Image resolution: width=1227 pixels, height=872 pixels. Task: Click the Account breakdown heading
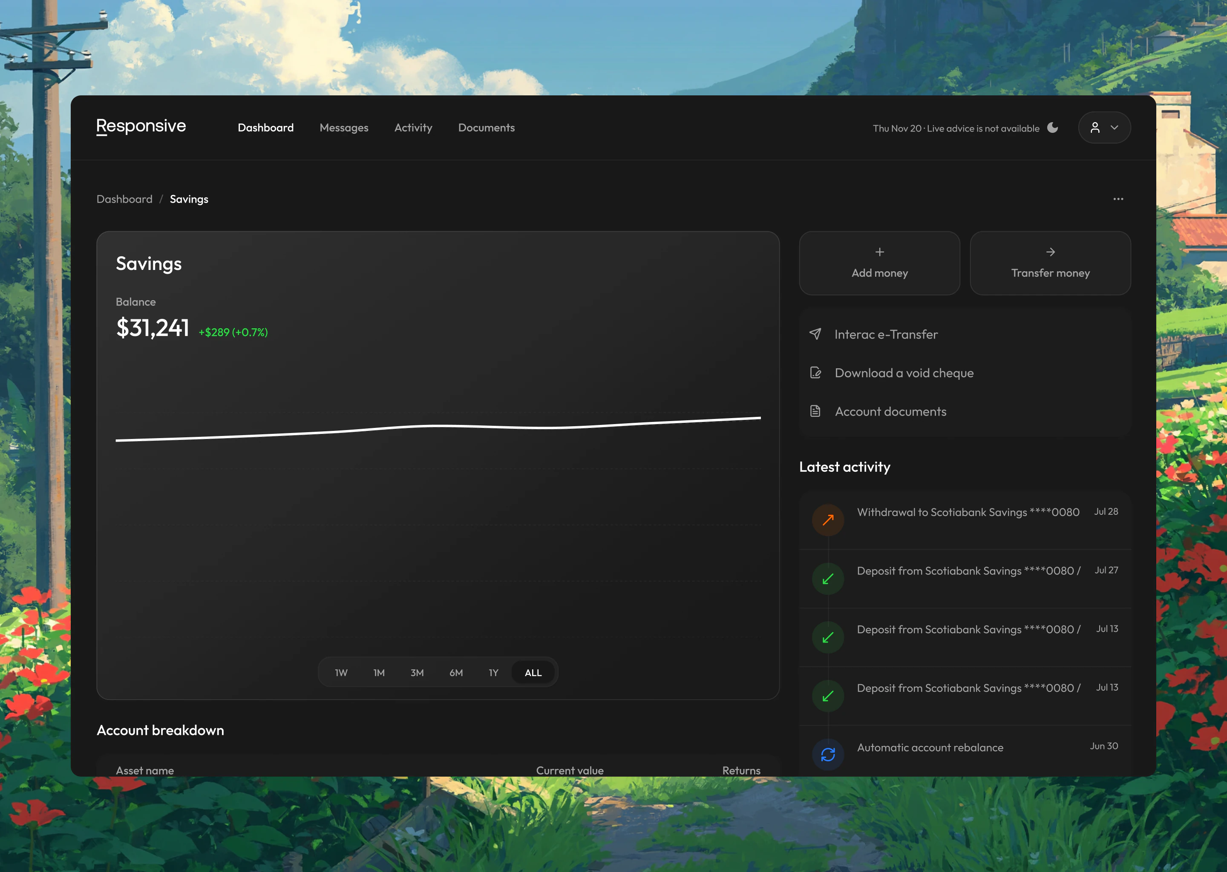(160, 730)
